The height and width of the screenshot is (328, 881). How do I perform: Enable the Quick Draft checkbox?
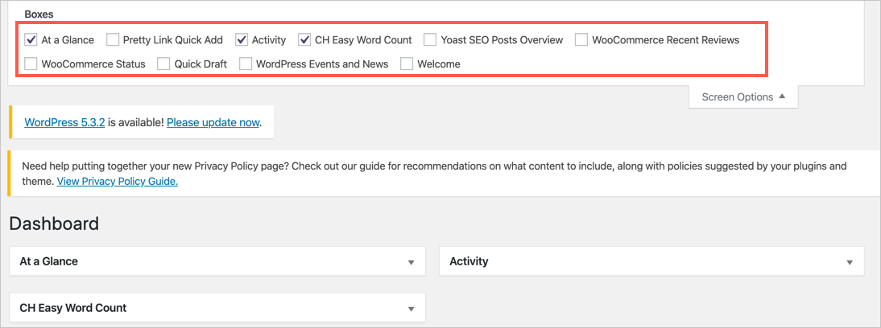(x=164, y=64)
